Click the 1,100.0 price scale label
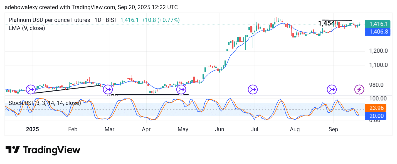397x164 pixels. click(379, 65)
